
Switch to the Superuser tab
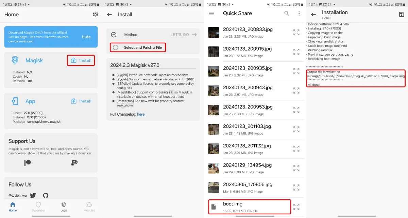click(38, 206)
